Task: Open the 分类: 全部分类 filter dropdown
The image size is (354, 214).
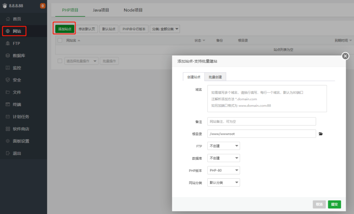Action: point(165,29)
